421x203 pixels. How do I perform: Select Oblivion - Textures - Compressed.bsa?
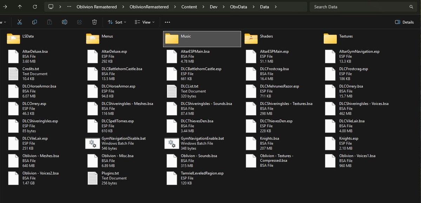point(282,161)
